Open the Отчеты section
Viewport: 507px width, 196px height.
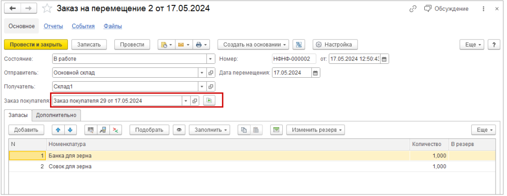pyautogui.click(x=53, y=26)
